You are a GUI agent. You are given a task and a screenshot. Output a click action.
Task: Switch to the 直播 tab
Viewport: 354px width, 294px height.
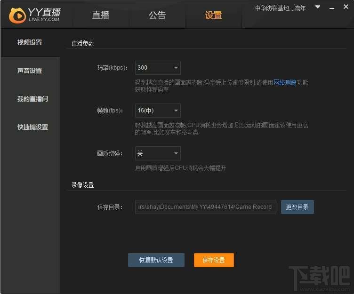pyautogui.click(x=101, y=16)
